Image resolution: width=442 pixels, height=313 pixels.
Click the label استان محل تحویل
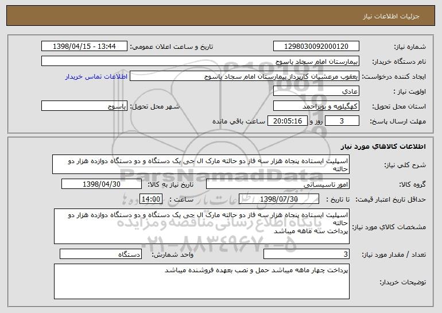(399, 107)
